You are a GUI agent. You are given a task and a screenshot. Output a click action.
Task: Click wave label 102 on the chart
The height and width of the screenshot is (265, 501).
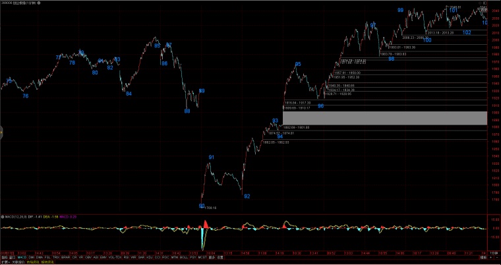[x=467, y=32]
